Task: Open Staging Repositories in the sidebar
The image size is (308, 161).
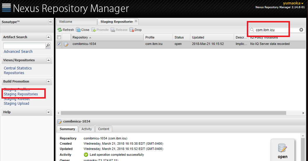Action: [x=21, y=94]
